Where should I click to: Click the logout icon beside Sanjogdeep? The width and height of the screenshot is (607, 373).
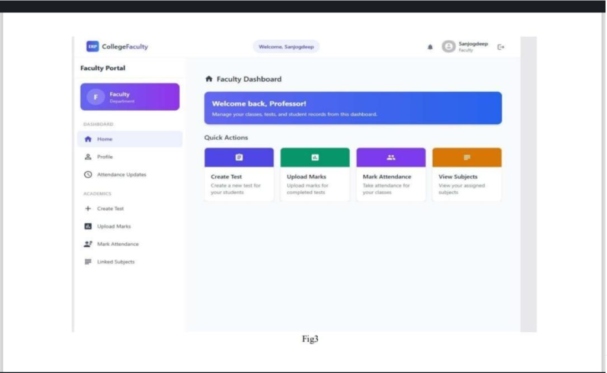pos(501,47)
